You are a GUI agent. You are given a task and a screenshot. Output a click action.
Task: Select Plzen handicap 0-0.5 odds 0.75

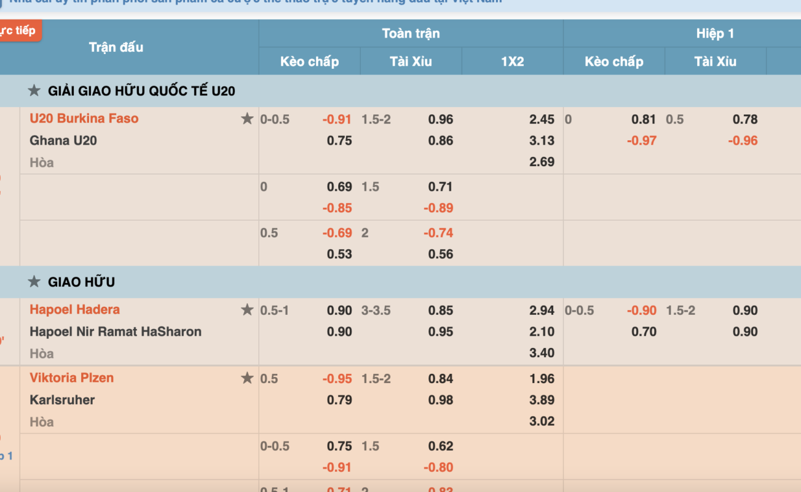coord(339,446)
